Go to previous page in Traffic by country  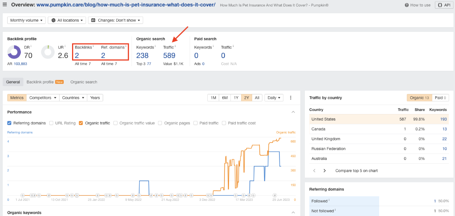pos(314,171)
